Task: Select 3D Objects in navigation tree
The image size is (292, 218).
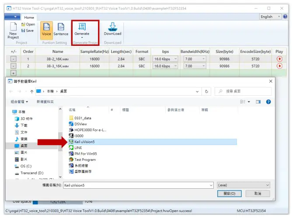Action: (24, 119)
